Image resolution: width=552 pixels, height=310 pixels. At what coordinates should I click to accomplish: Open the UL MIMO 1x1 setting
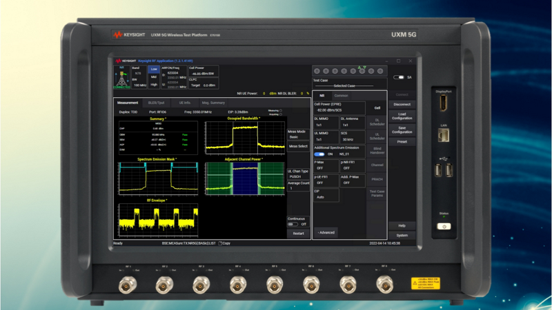(326, 136)
